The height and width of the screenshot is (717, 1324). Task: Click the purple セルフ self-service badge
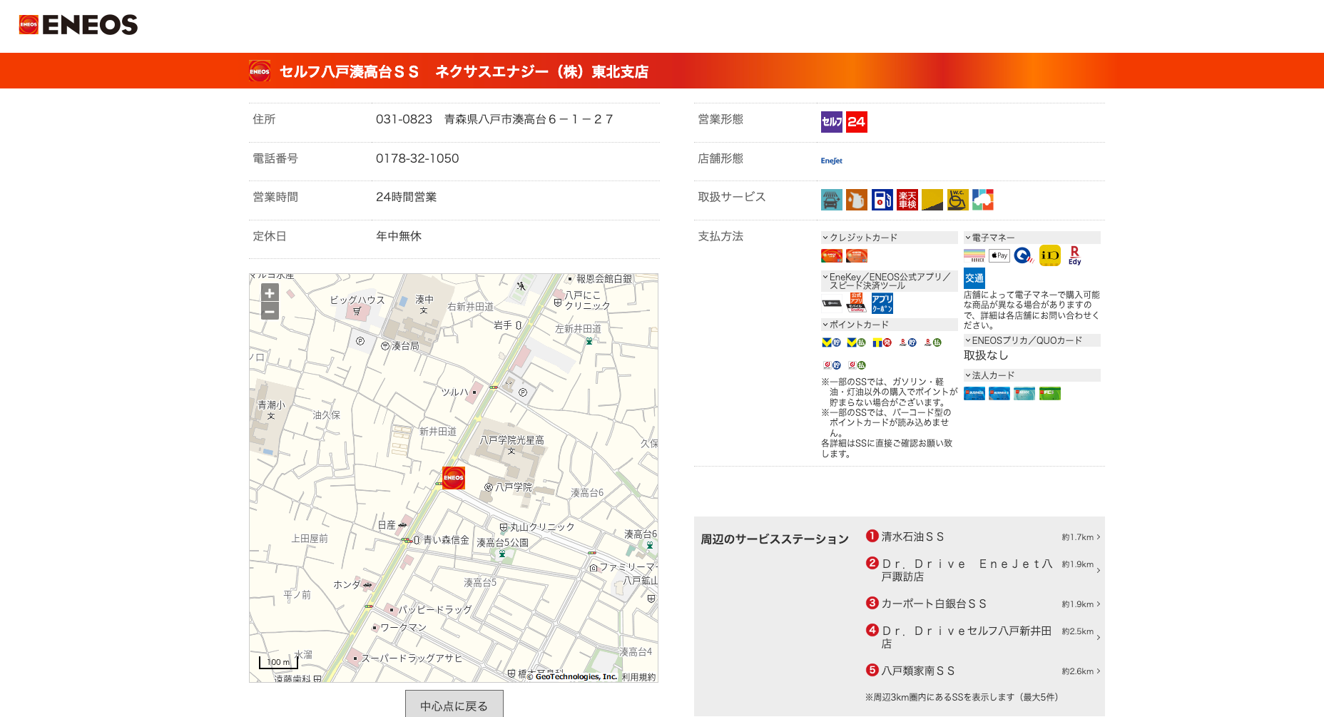click(x=832, y=122)
